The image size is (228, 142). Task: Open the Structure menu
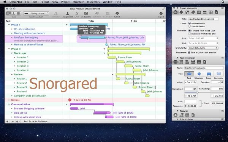78,2
